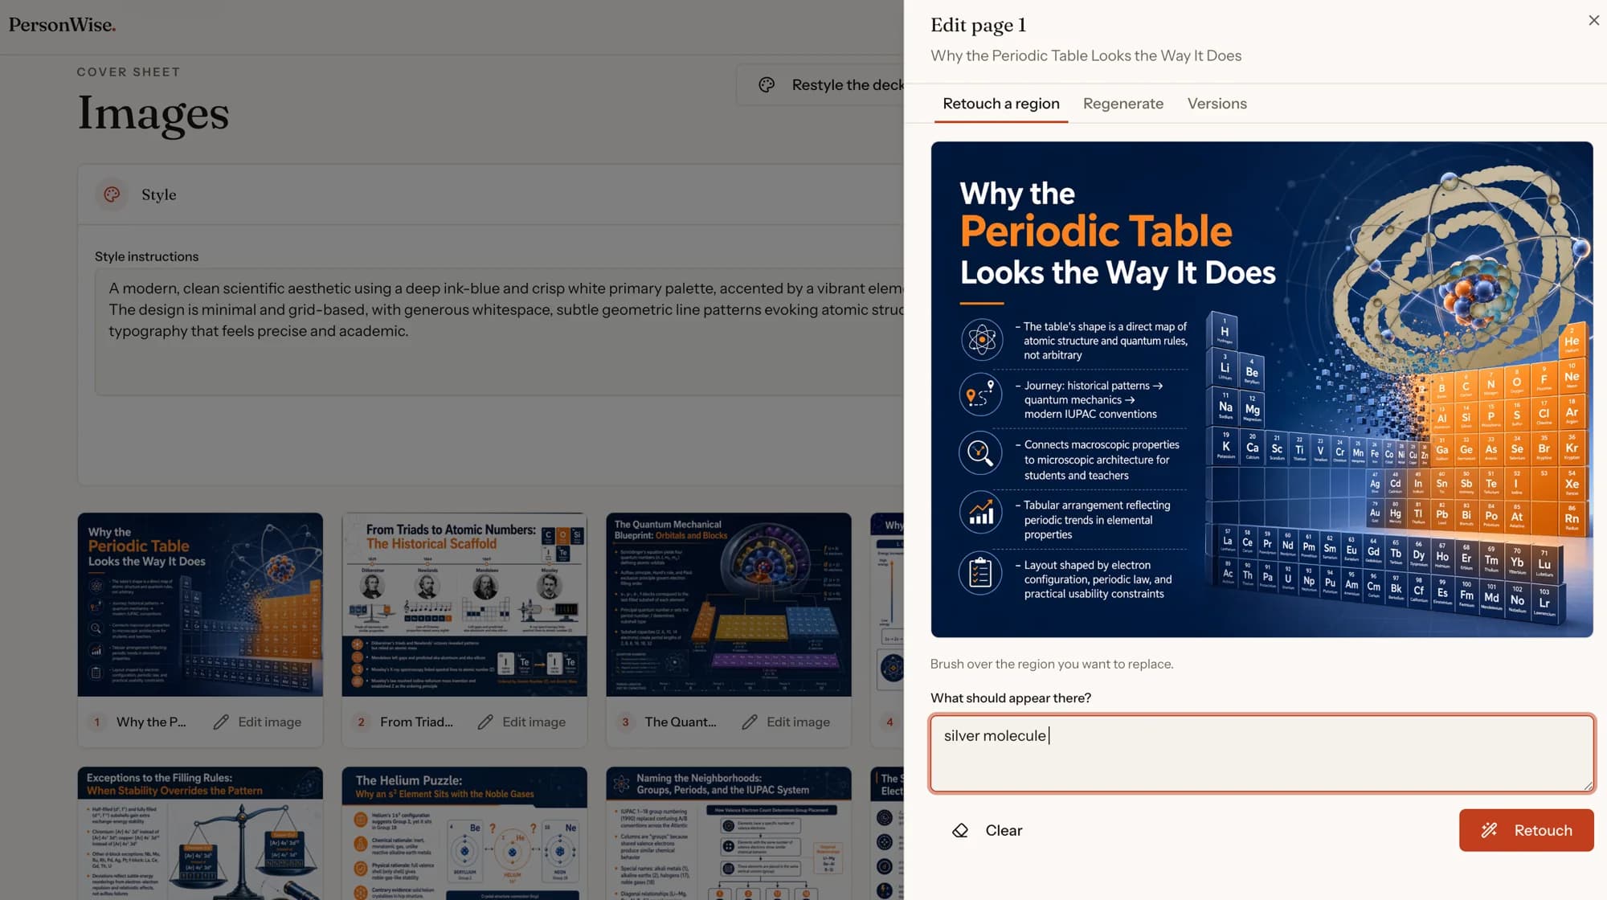Click slide number badge 3

[626, 722]
